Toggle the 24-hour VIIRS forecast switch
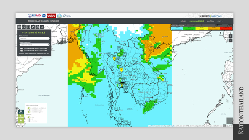Viewport: 249px width, 140px height. click(x=22, y=49)
